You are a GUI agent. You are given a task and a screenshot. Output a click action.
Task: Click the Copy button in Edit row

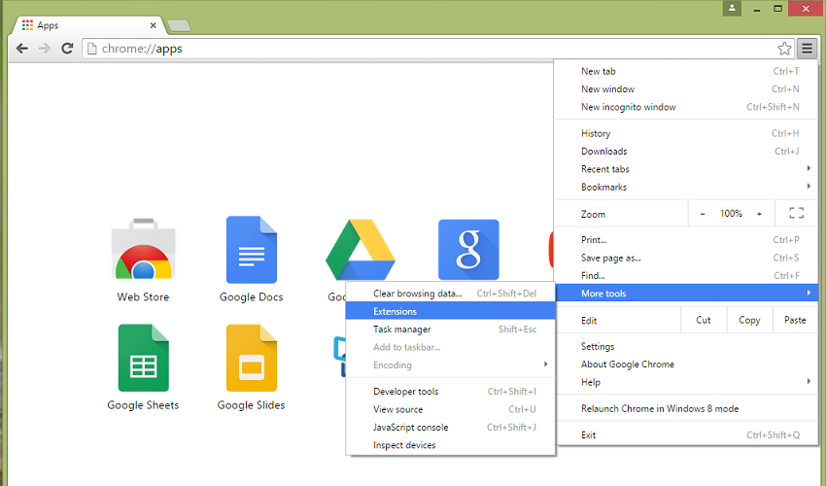click(749, 320)
